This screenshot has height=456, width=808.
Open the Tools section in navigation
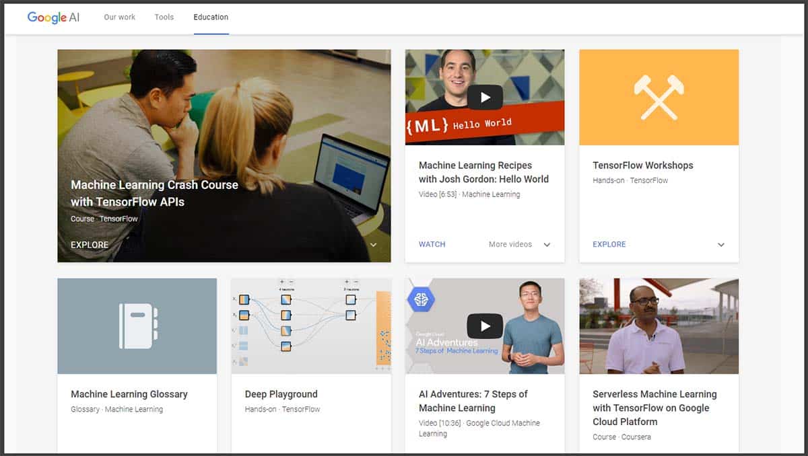pyautogui.click(x=164, y=17)
